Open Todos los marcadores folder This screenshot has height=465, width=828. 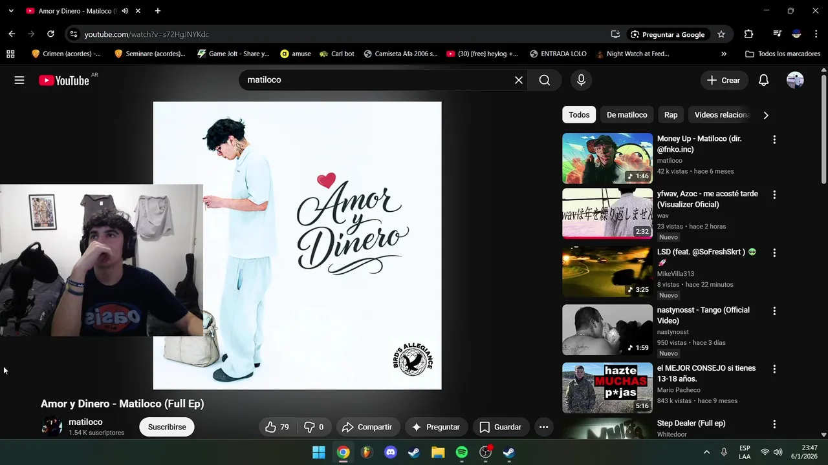point(783,54)
